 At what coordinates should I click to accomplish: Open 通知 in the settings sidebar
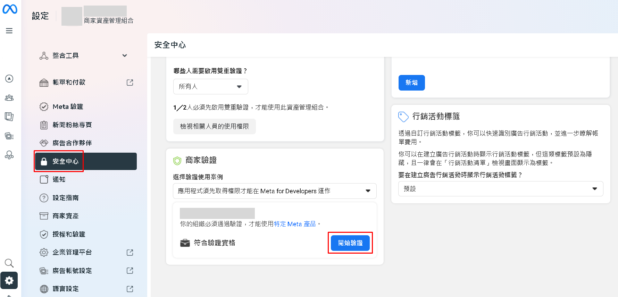[x=59, y=179]
